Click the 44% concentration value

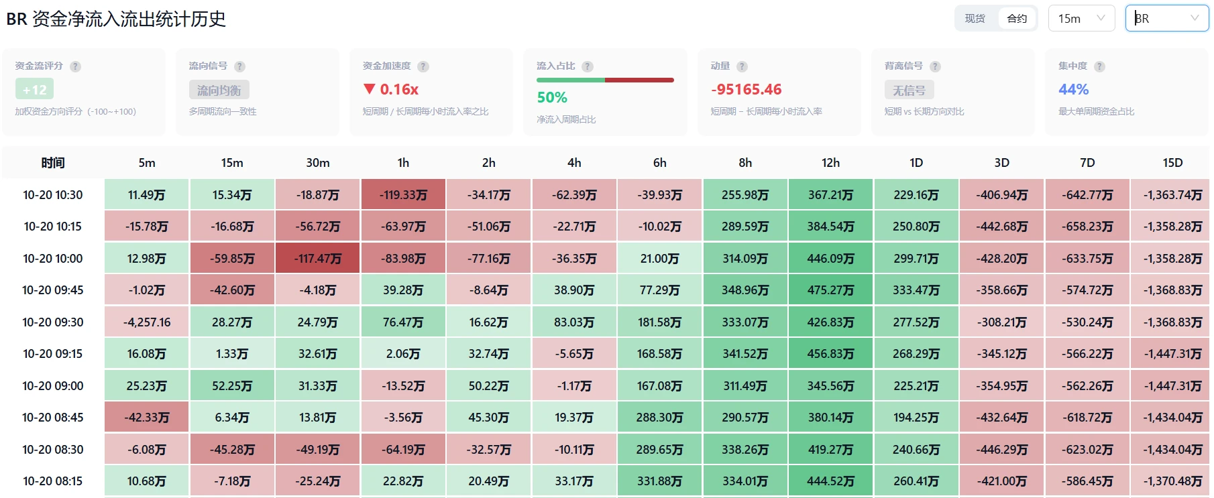click(x=1073, y=89)
